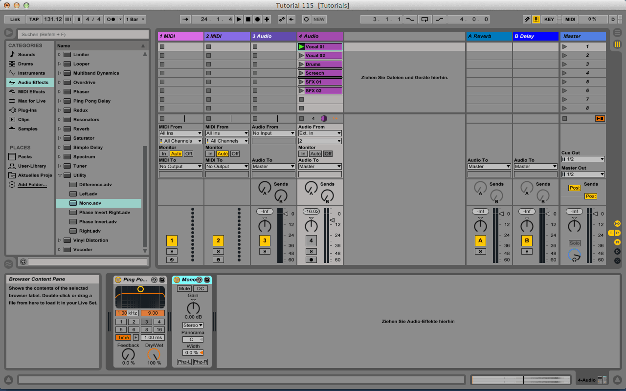Launch the Vocal 01 clip

pyautogui.click(x=302, y=47)
